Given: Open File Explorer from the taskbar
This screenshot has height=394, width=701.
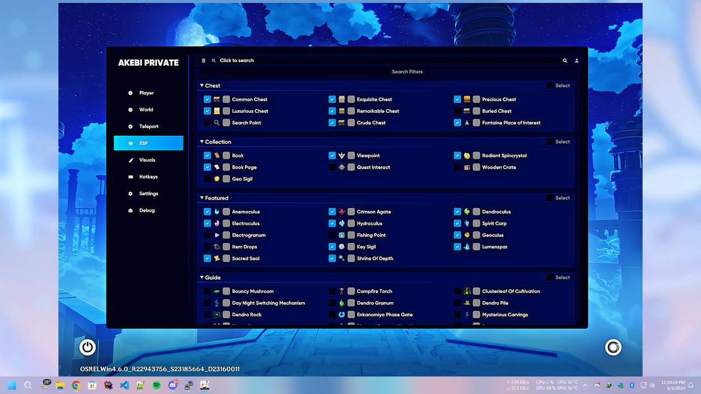Looking at the screenshot, I should click(60, 385).
